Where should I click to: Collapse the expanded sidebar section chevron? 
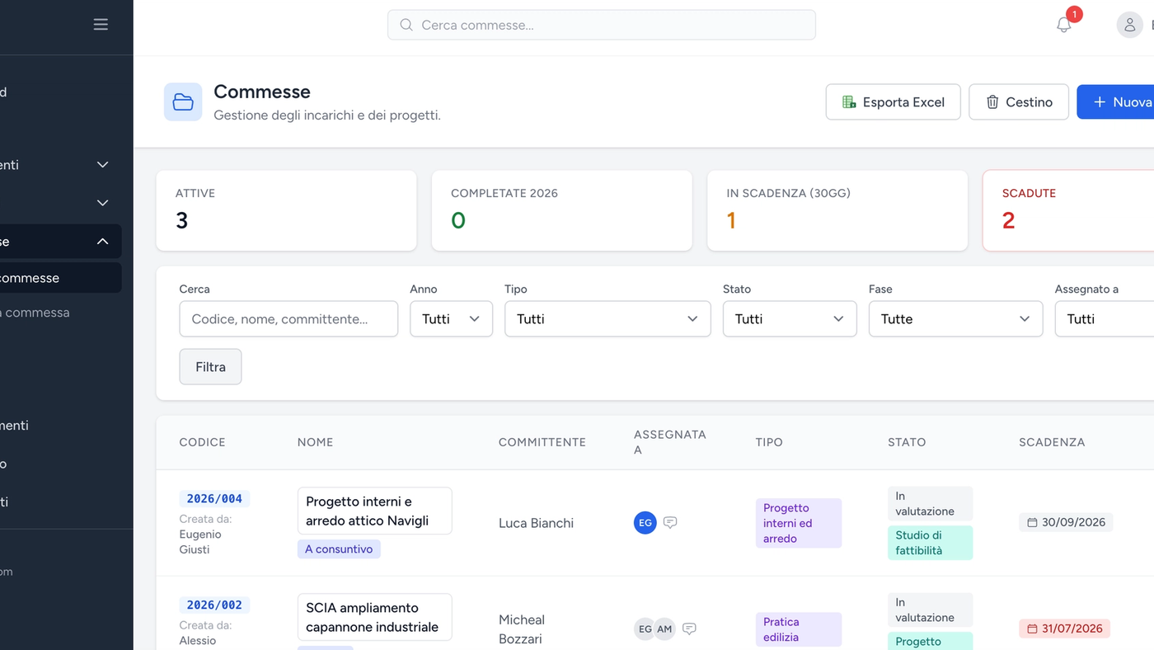[102, 242]
